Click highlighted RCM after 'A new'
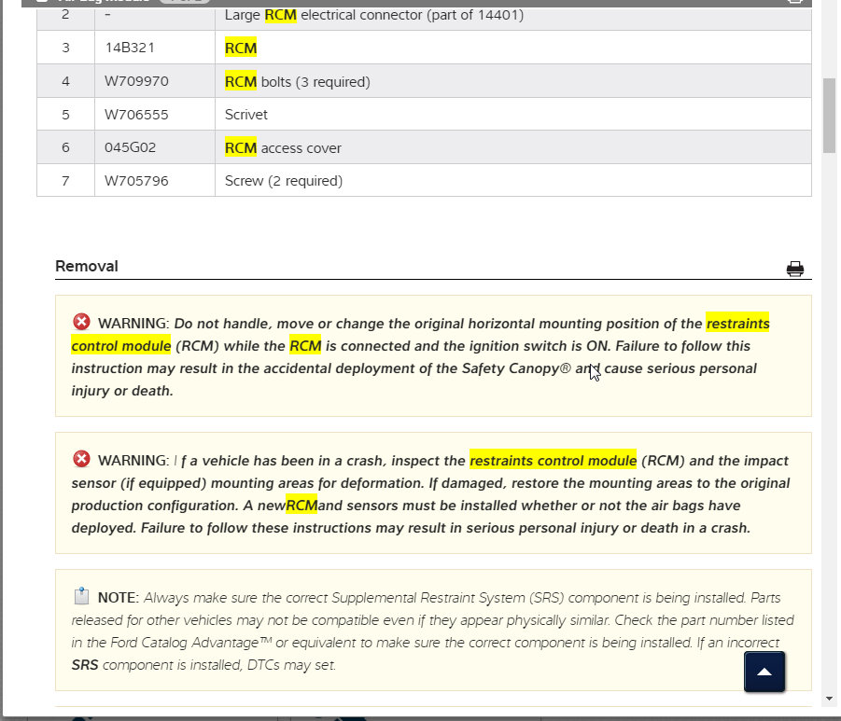Viewport: 841px width, 721px height. coord(301,506)
